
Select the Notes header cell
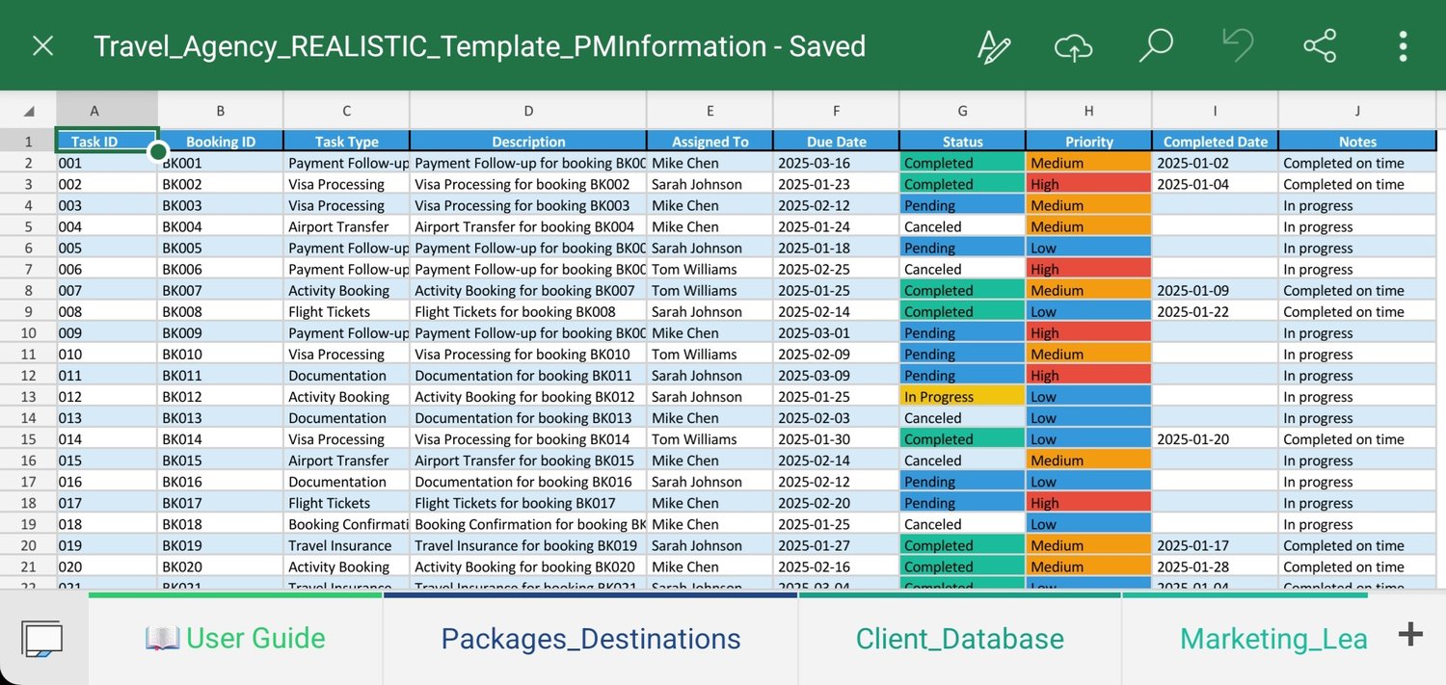click(1357, 141)
